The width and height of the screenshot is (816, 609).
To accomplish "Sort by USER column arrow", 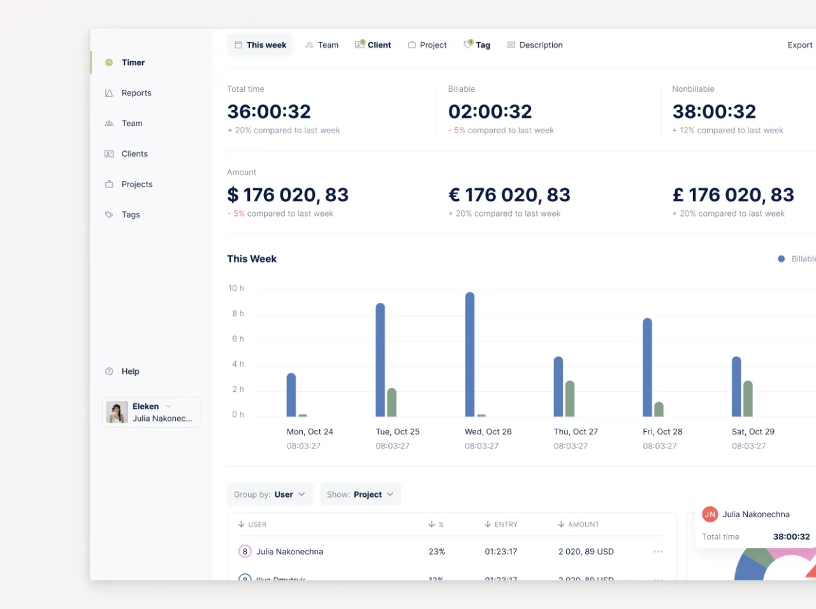I will pyautogui.click(x=241, y=524).
